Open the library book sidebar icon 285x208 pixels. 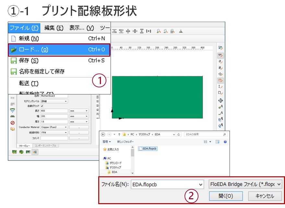coord(13,129)
